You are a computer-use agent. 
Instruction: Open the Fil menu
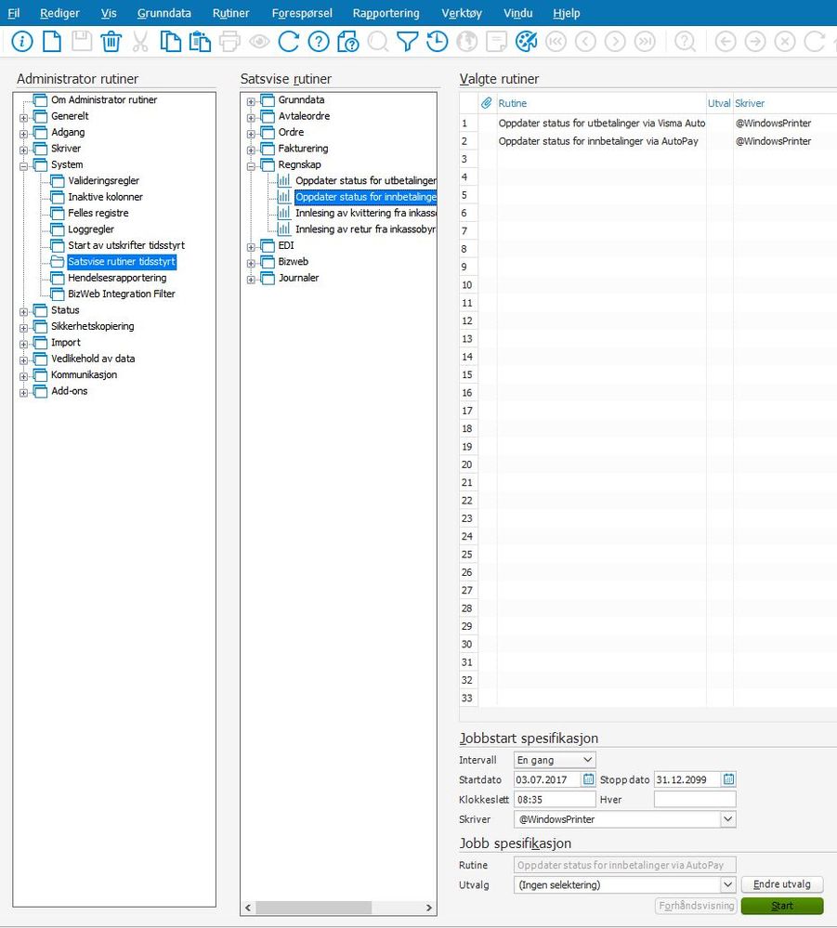tap(14, 13)
